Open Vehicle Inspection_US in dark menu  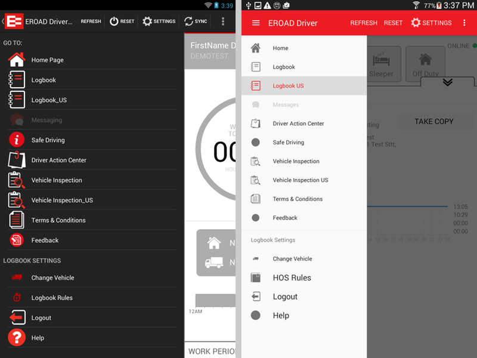coord(92,200)
